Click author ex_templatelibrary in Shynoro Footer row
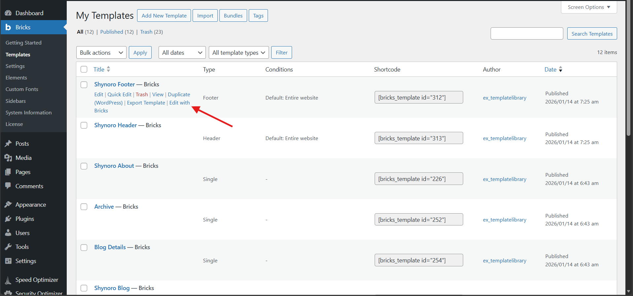This screenshot has width=633, height=296. tap(504, 98)
